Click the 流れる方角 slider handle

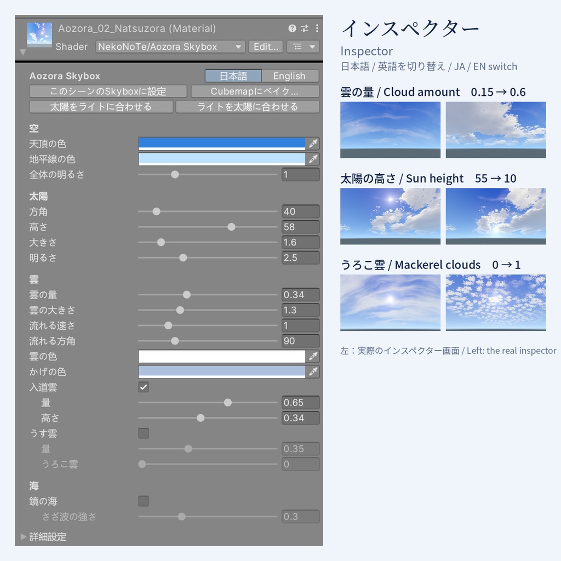[175, 341]
